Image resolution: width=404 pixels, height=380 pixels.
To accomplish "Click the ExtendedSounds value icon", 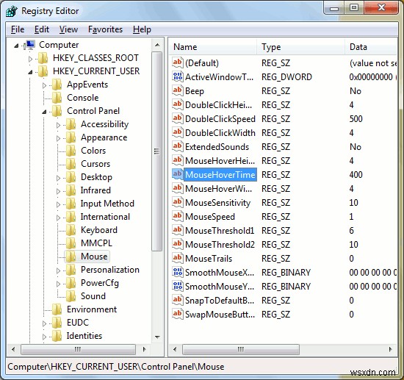I will pyautogui.click(x=178, y=146).
